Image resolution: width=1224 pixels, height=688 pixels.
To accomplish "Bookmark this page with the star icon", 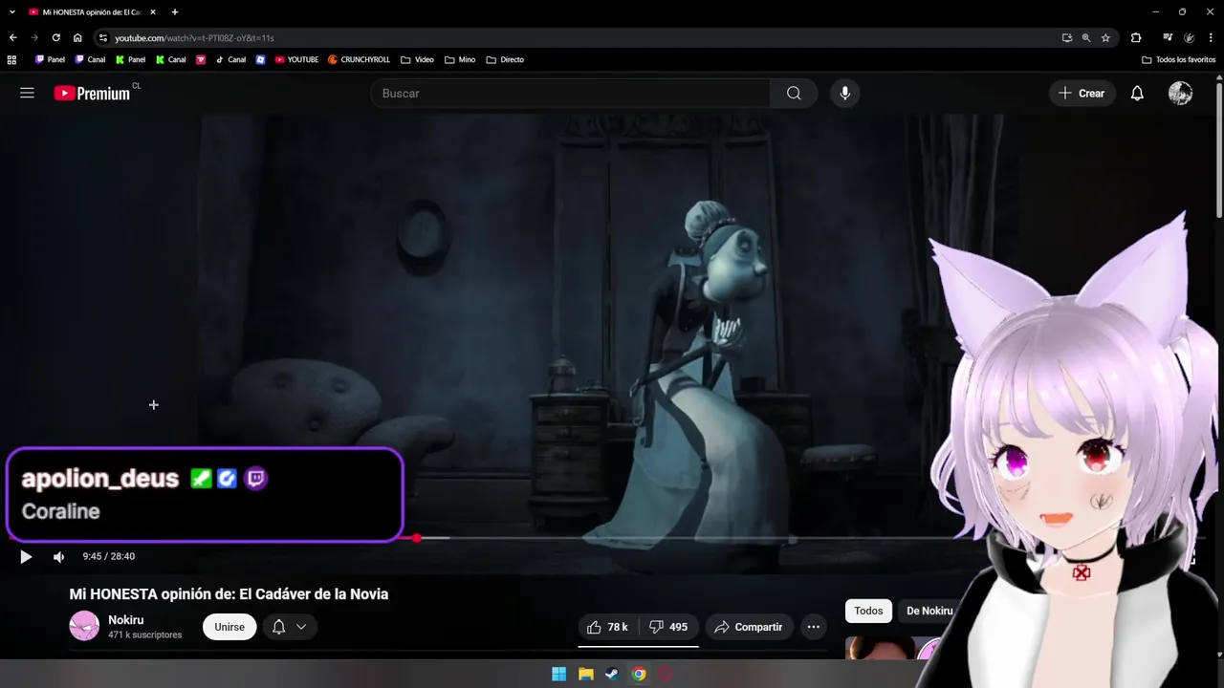I will 1105,37.
